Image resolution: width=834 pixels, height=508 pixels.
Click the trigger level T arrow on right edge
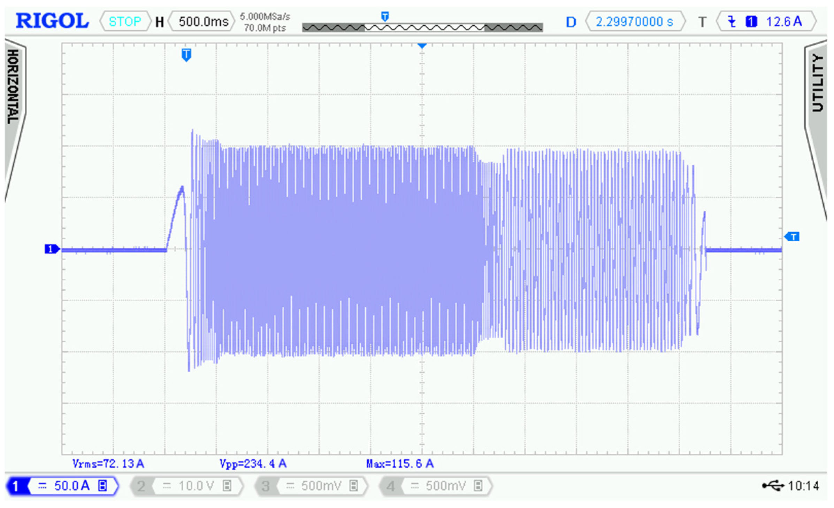point(792,237)
